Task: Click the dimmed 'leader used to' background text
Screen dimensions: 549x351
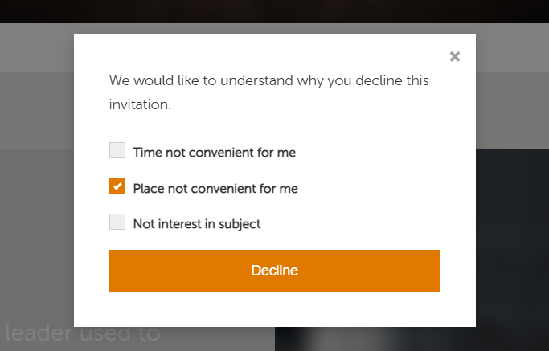Action: click(x=83, y=333)
